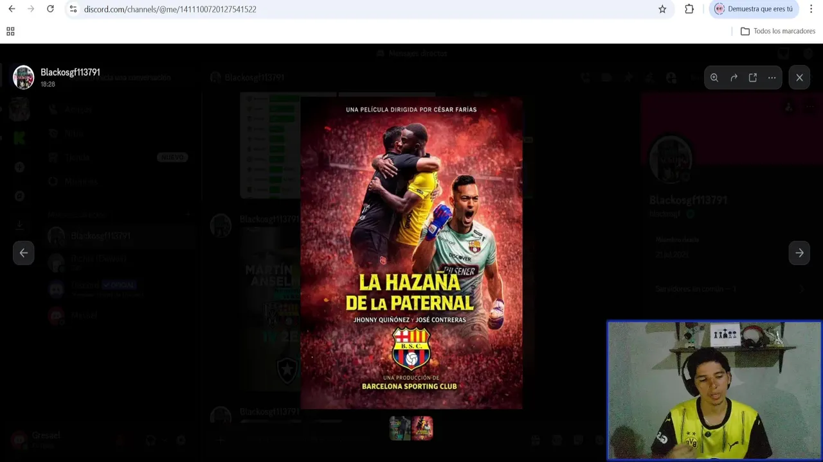Screen dimensions: 823x462
Task: Select the first green football thumbnail
Action: pyautogui.click(x=399, y=428)
